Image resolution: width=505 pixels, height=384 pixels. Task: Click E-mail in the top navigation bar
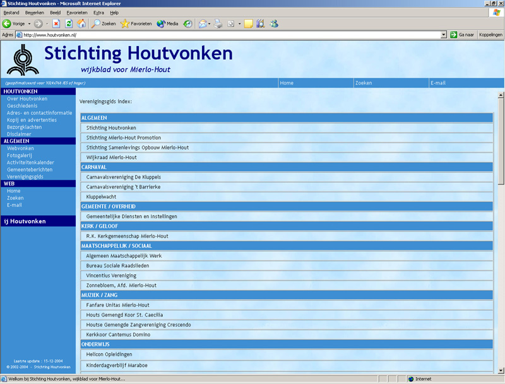(x=438, y=83)
